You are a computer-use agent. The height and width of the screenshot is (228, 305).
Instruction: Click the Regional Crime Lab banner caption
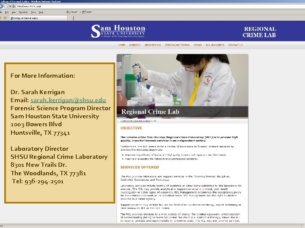150,112
